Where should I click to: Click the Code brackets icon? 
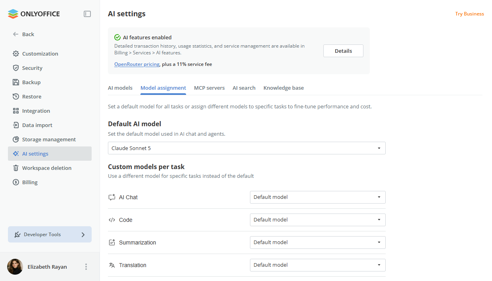pos(112,220)
